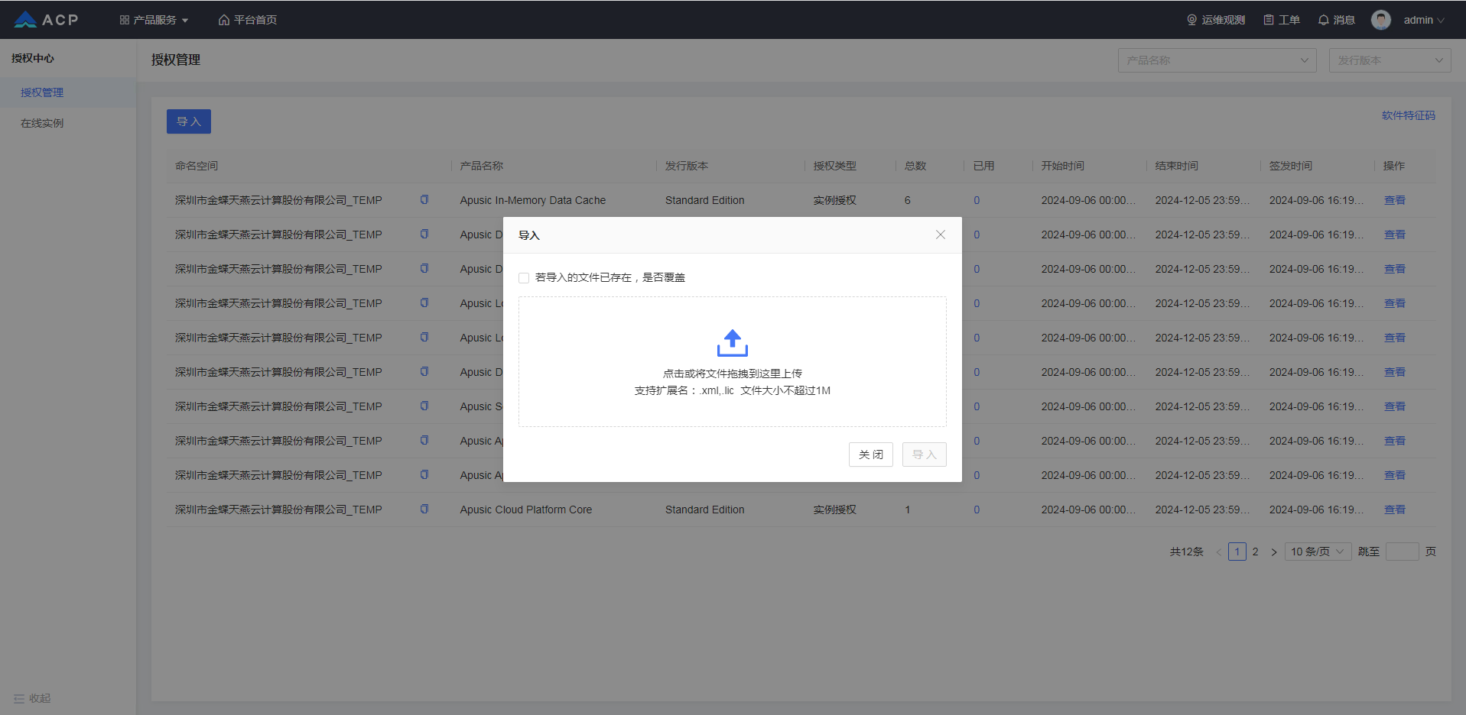Click the 操作 column header
This screenshot has height=715, width=1466.
(x=1394, y=166)
